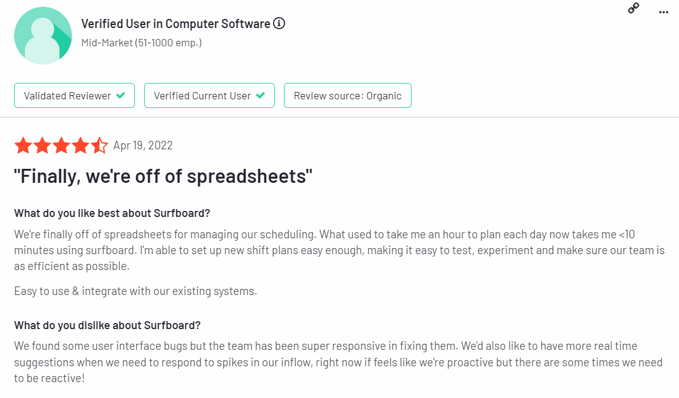Open the three-dot more options menu

(x=663, y=12)
